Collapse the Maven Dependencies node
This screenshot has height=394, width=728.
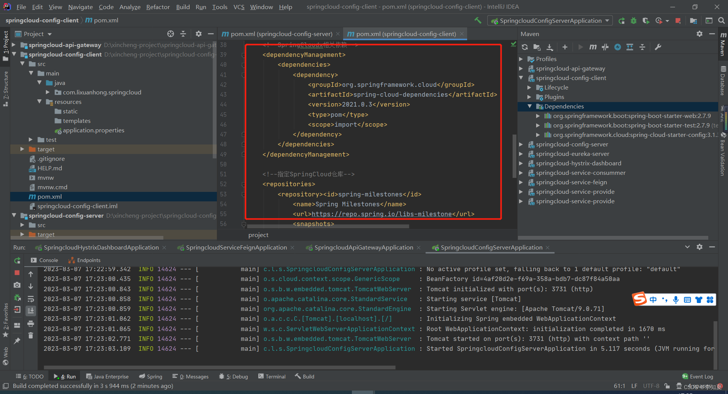point(529,106)
